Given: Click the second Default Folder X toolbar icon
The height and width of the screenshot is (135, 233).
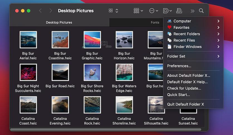Looking at the screenshot, I should pos(179,11).
